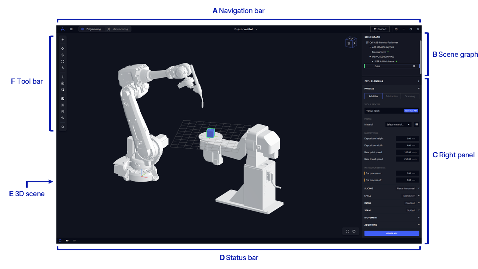Expand the Movement section
478x269 pixels.
(x=392, y=217)
